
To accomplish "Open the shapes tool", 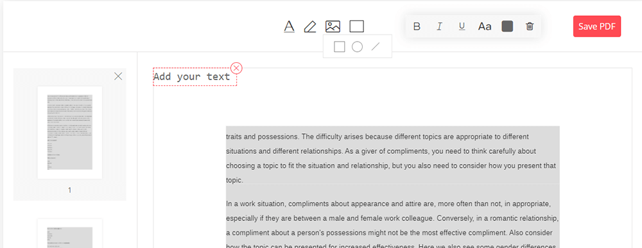I will coord(356,26).
